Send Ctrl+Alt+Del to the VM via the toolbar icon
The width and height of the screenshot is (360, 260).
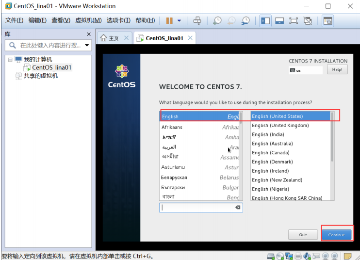point(197,21)
